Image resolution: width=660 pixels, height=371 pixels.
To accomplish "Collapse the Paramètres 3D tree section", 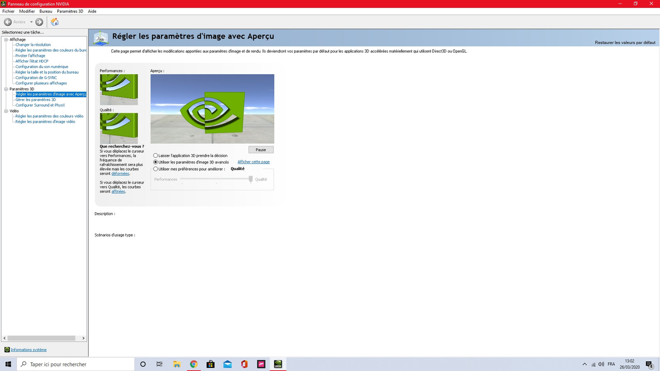I will coord(6,89).
